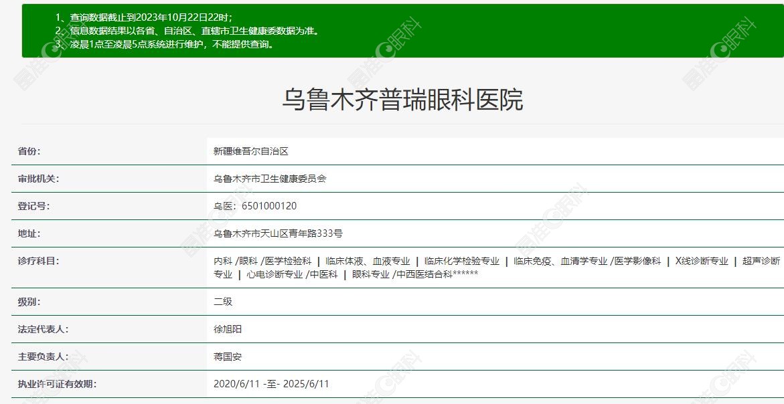Click the 级别 row label
This screenshot has width=784, height=404.
click(29, 302)
